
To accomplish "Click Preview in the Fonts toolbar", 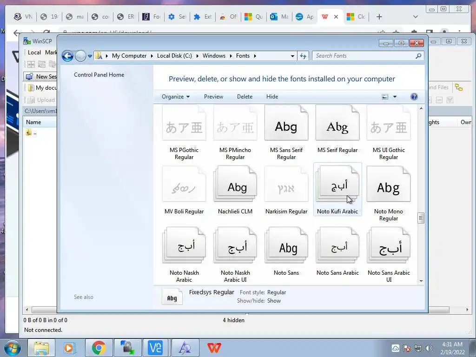I will (213, 97).
